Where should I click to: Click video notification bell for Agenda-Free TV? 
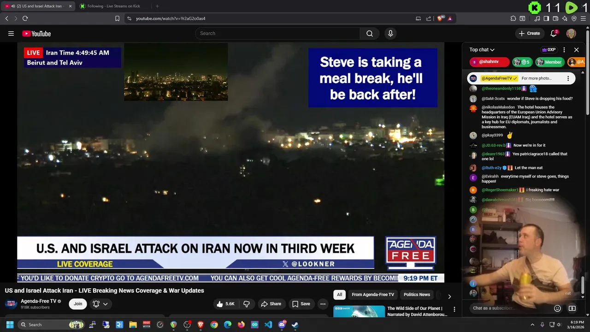[96, 304]
